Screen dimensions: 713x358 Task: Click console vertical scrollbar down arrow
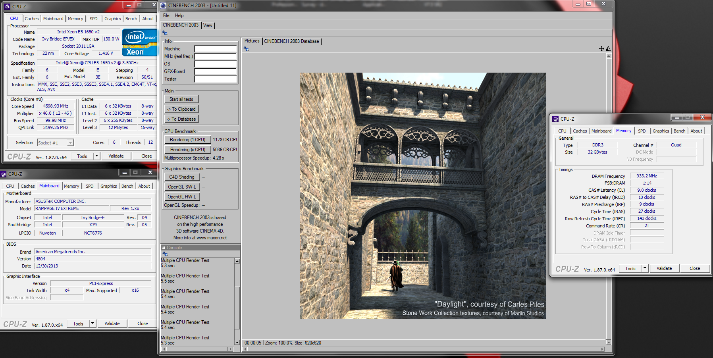point(237,342)
